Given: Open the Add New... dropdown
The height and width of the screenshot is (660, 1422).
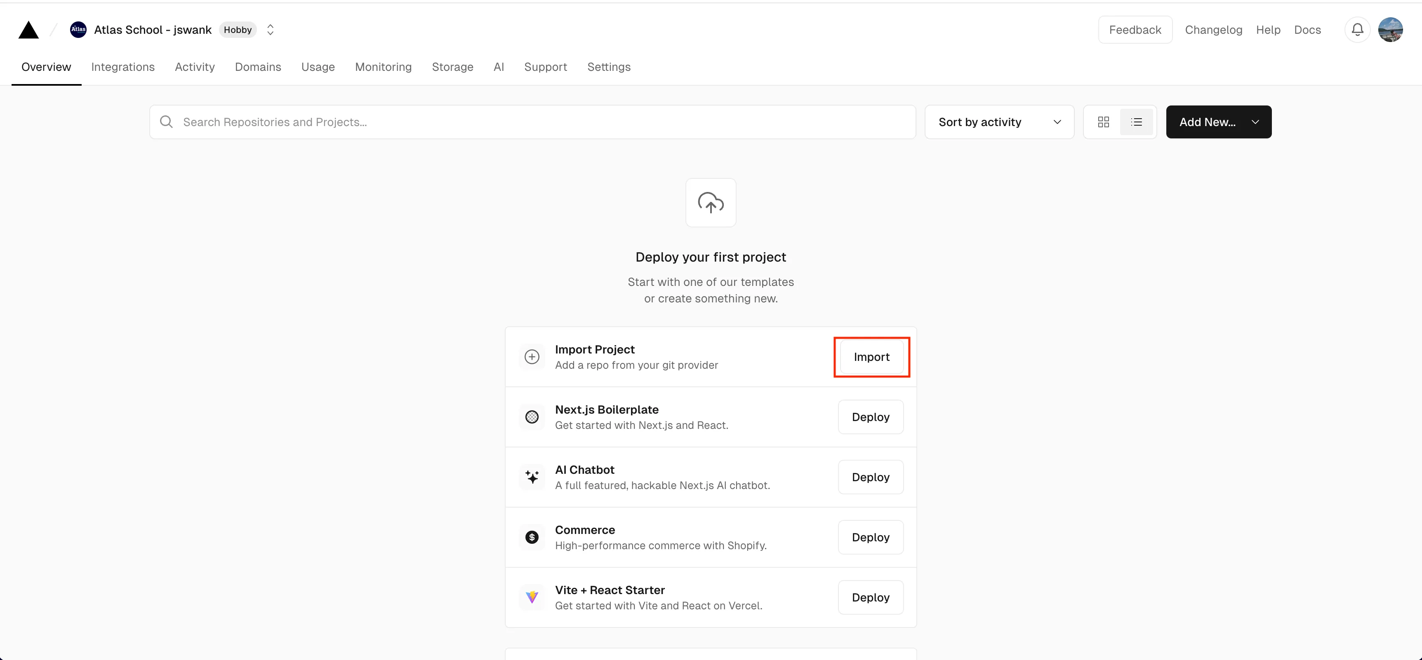Looking at the screenshot, I should tap(1218, 122).
